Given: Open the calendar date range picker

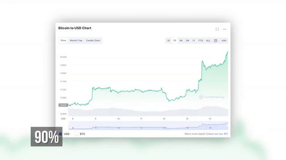Looking at the screenshot, I should coord(215,40).
